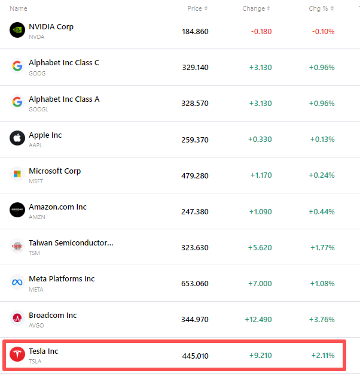Select Microsoft price 479.280

click(x=195, y=176)
